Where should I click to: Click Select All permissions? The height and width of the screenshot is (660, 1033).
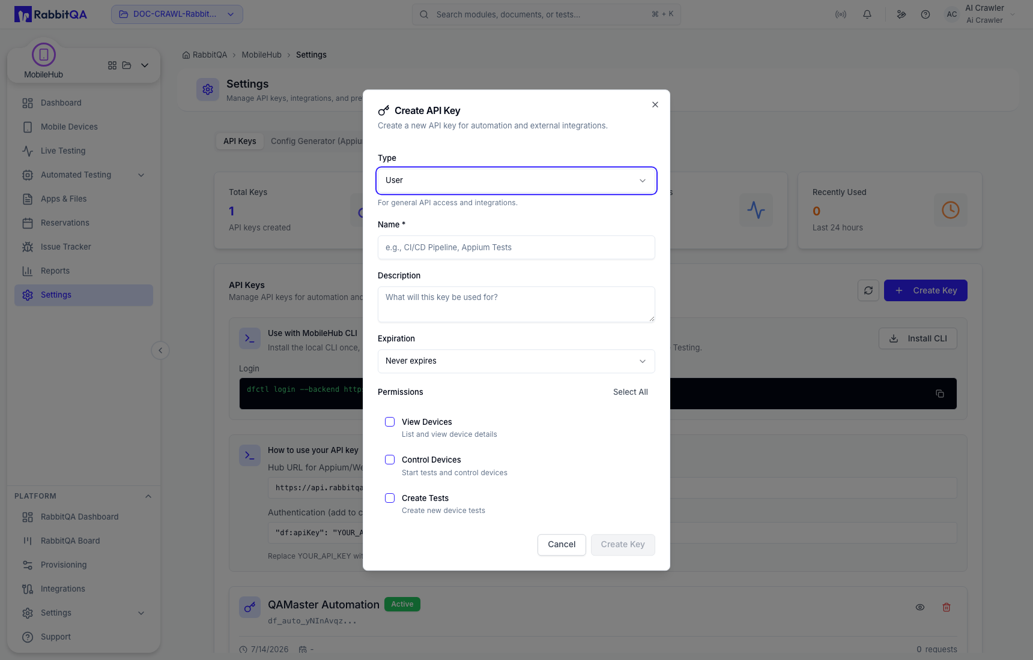click(631, 392)
